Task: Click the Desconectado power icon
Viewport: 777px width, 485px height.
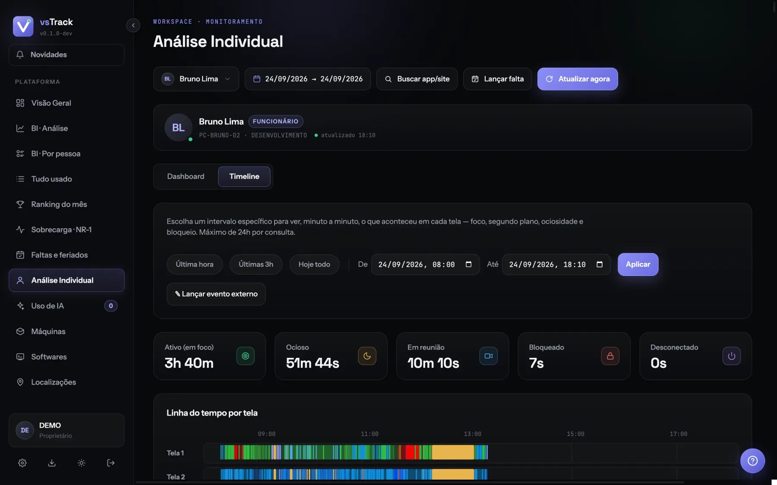Action: click(x=732, y=356)
